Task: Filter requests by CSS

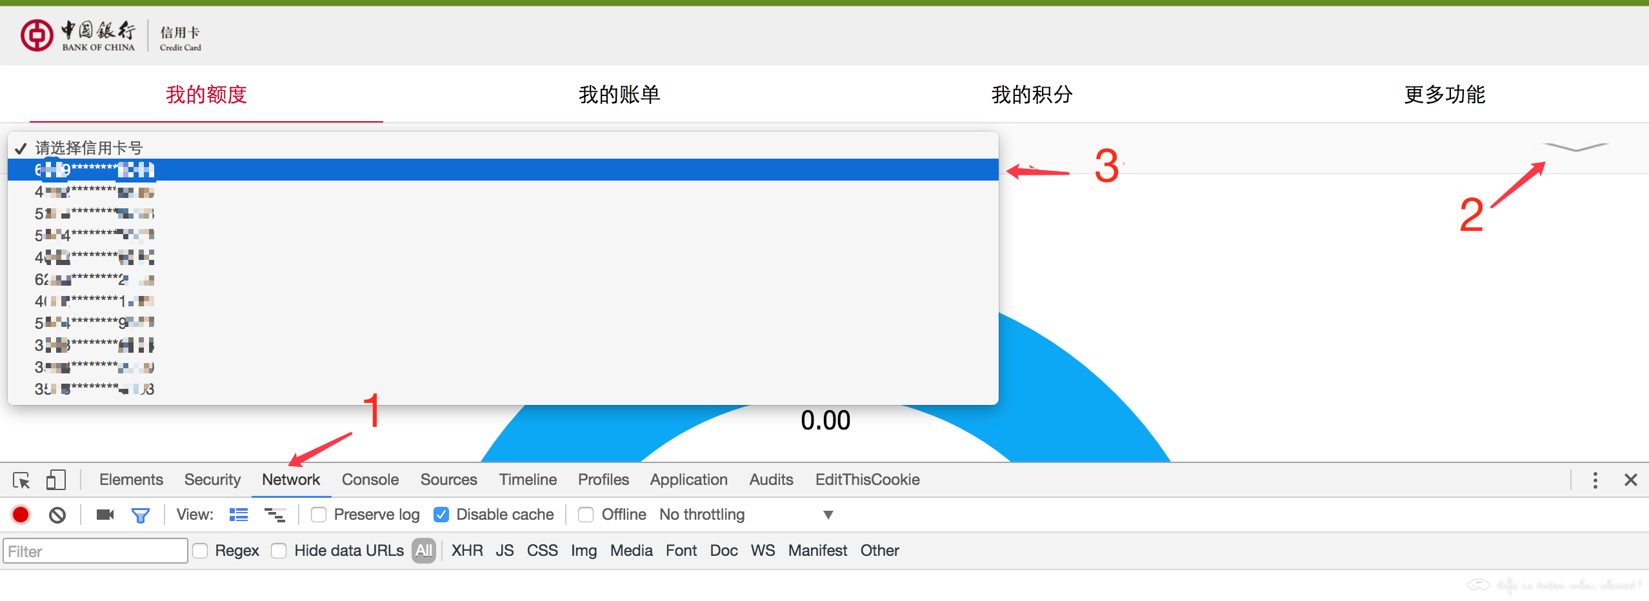Action: click(543, 551)
